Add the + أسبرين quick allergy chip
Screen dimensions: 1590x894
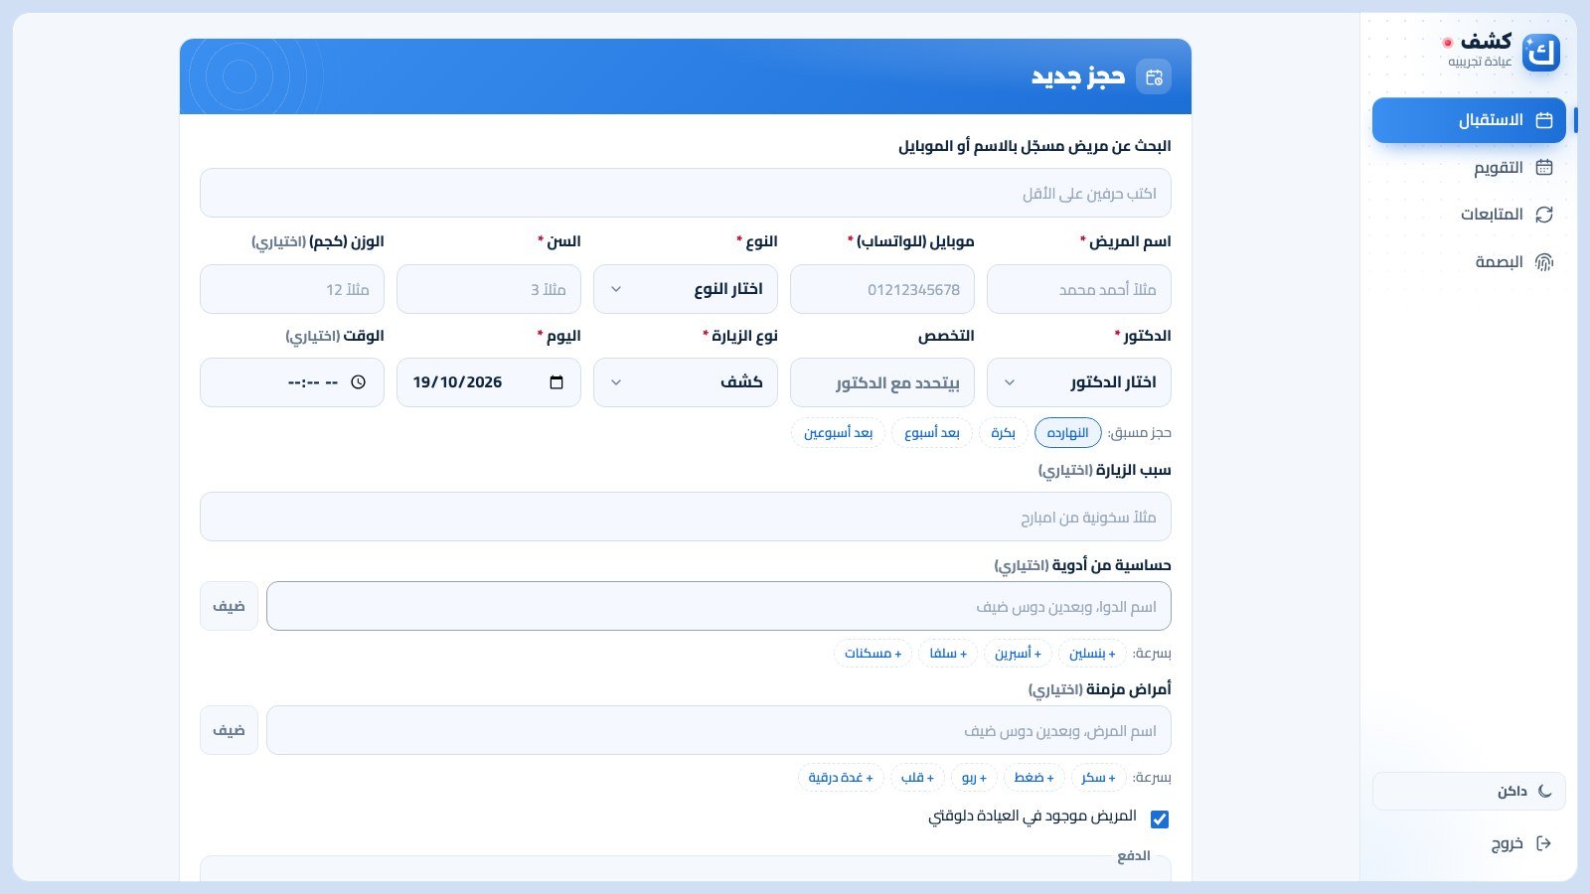pos(1019,654)
